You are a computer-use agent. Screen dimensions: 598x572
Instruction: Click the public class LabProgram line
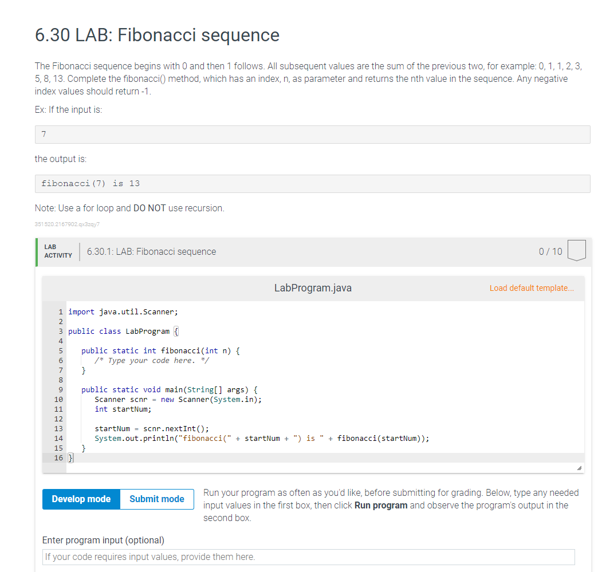[x=123, y=331]
